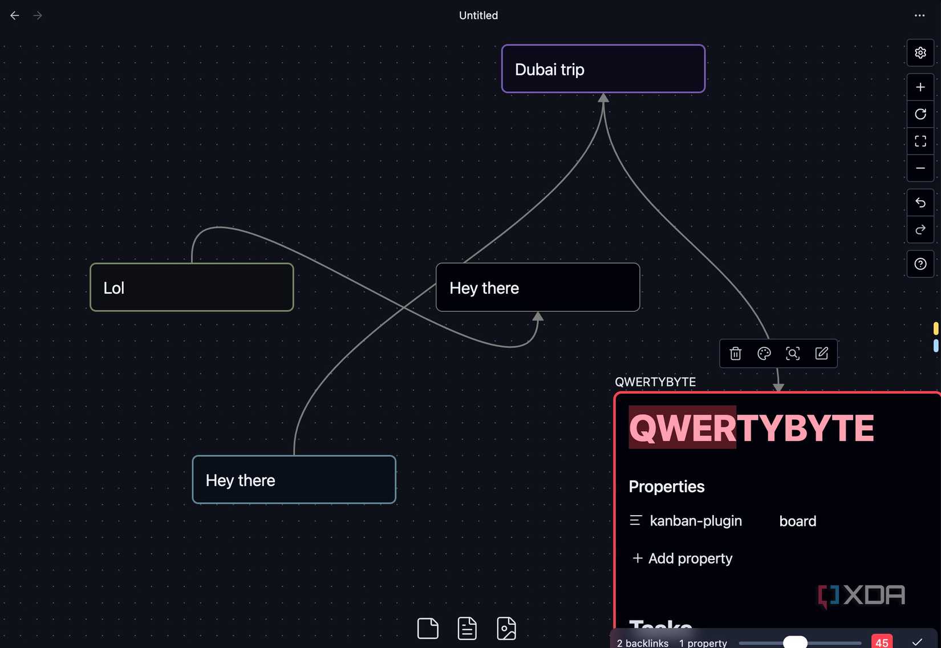Add media from vault to canvas
Image resolution: width=941 pixels, height=648 pixels.
tap(506, 629)
